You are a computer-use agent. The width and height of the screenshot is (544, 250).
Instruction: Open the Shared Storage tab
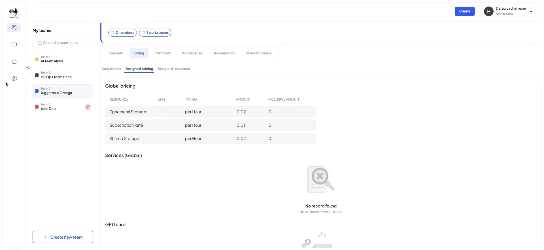pyautogui.click(x=259, y=53)
